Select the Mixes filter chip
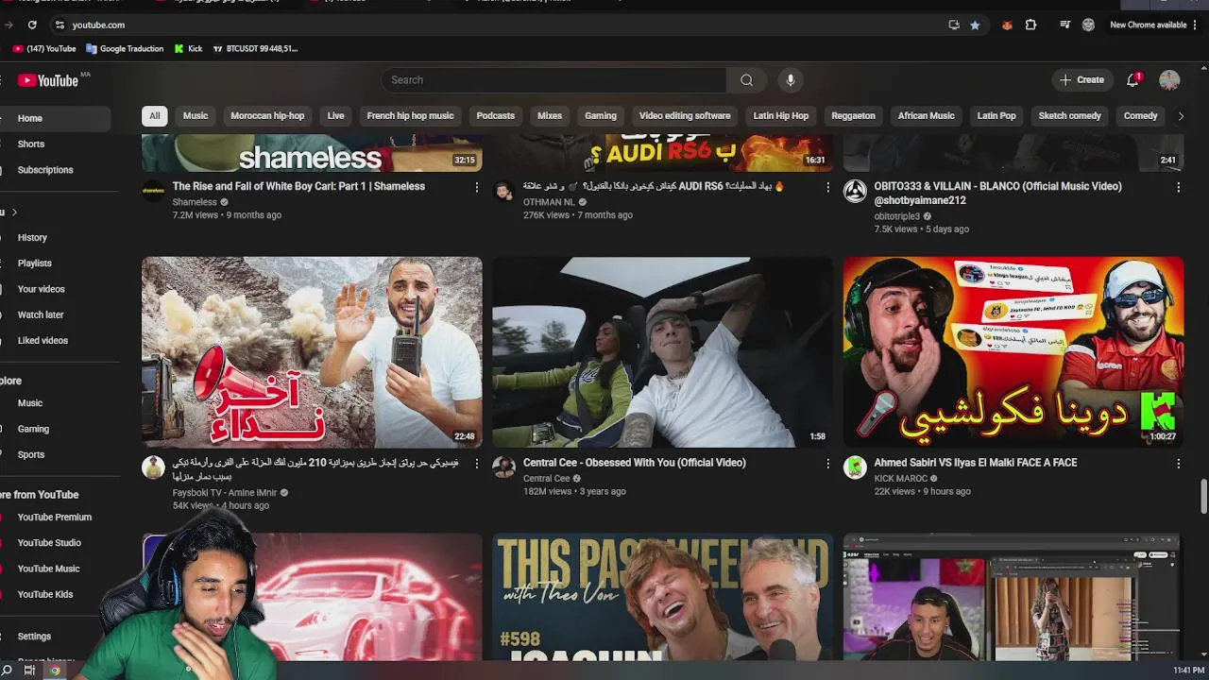Screen dimensions: 1209x680 [x=550, y=115]
